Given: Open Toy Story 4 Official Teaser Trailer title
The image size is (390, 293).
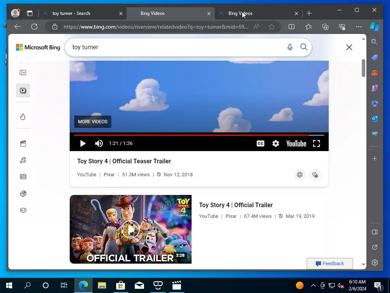Looking at the screenshot, I should coord(124,161).
